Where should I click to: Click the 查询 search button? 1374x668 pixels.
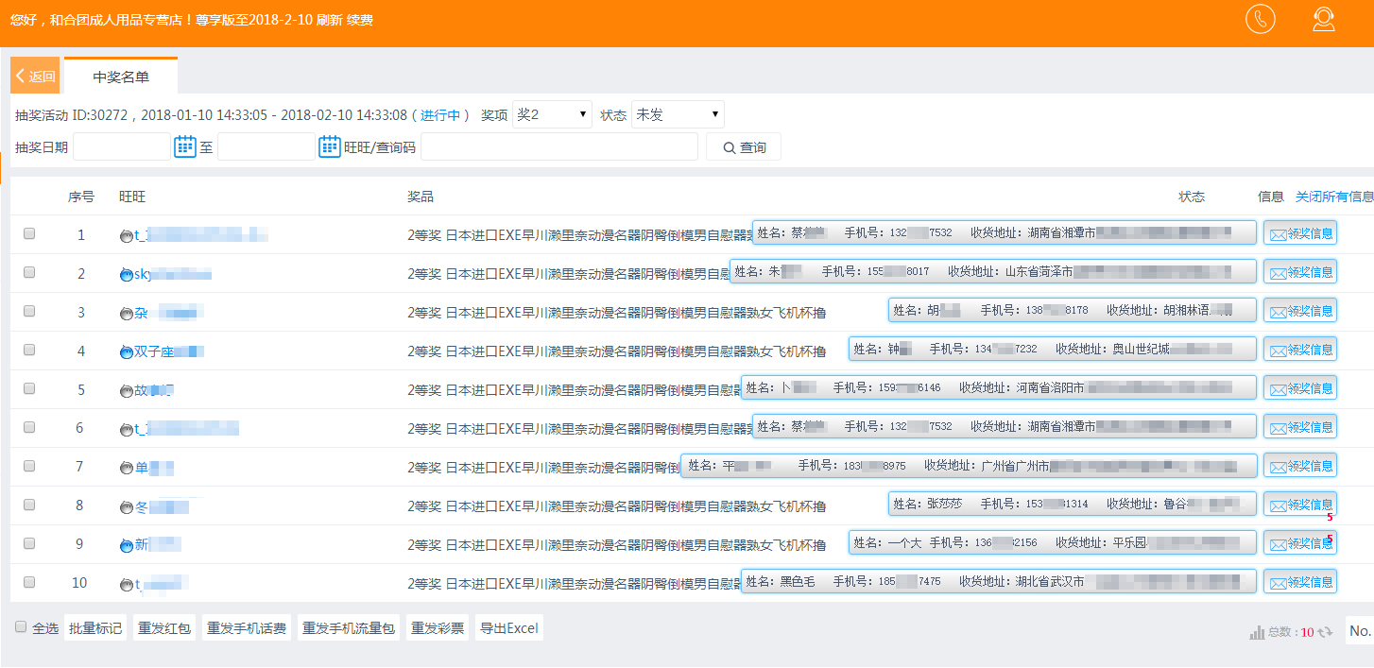pos(743,147)
